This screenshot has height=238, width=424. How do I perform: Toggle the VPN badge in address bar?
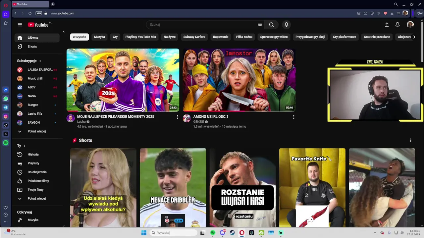(x=39, y=13)
